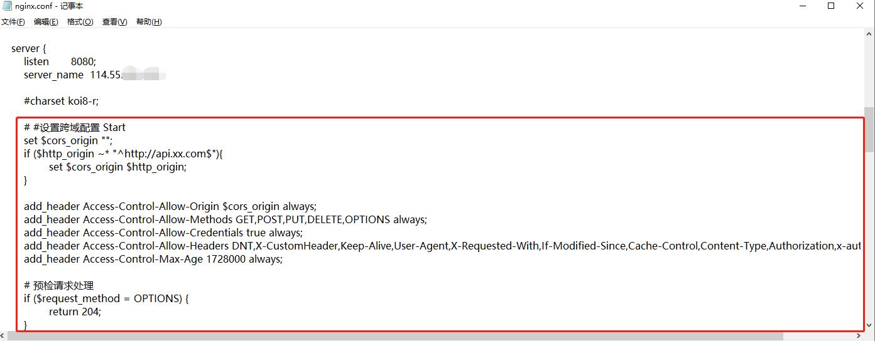Image resolution: width=875 pixels, height=341 pixels.
Task: Place cursor on the return 204 line
Action: coord(75,312)
